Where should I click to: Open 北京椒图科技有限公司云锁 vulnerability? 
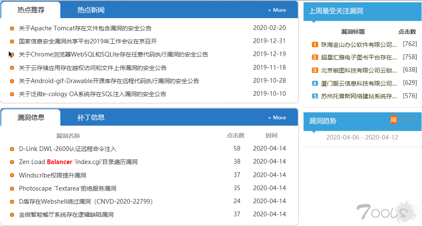(x=359, y=70)
